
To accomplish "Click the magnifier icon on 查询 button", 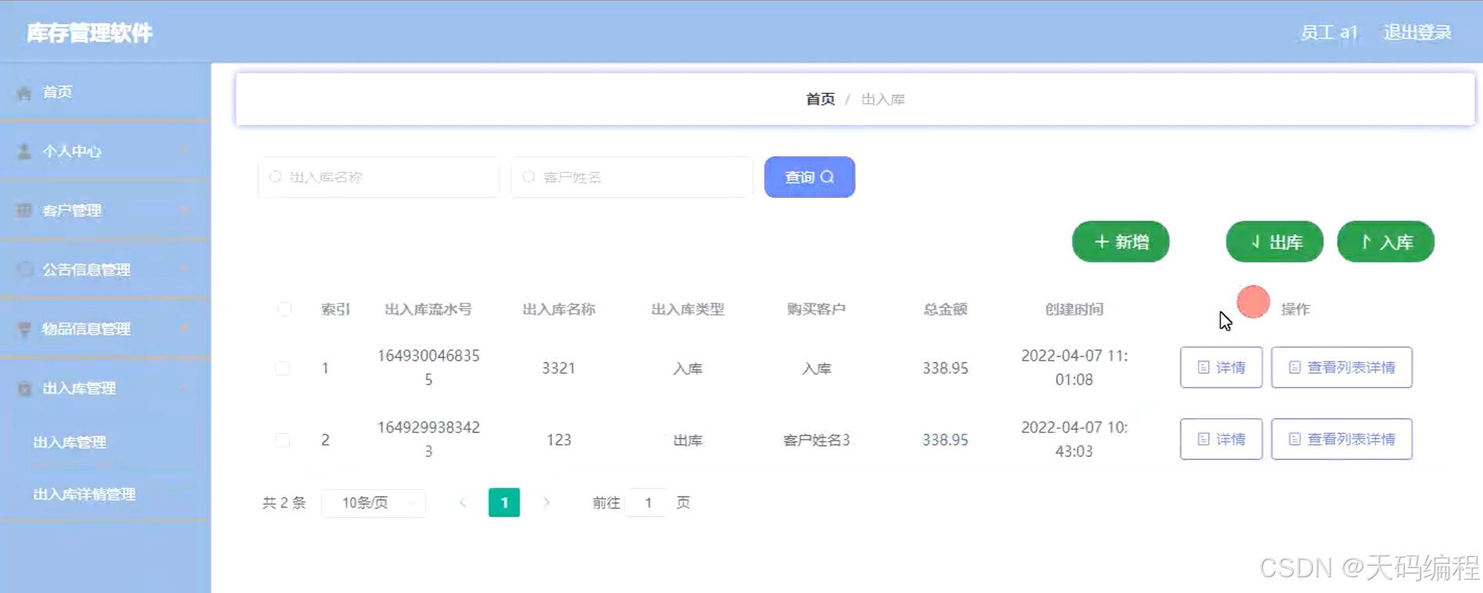I will coord(828,177).
